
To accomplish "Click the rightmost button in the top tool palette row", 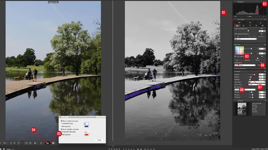I will (x=260, y=23).
